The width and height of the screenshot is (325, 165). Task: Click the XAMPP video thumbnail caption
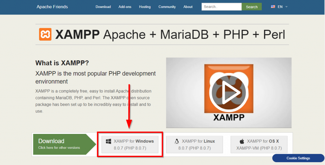coord(229,117)
